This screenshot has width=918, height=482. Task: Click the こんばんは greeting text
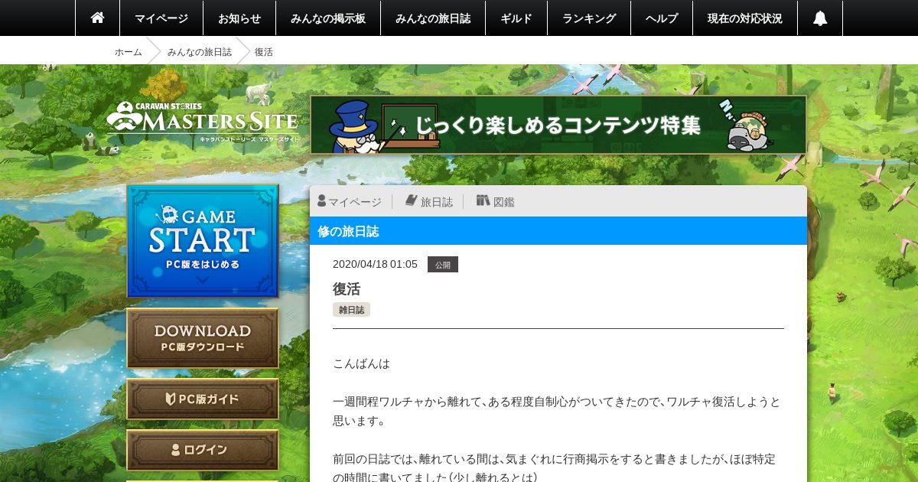(361, 363)
